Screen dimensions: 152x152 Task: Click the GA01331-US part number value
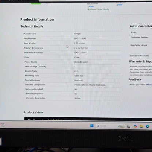coord(80,38)
